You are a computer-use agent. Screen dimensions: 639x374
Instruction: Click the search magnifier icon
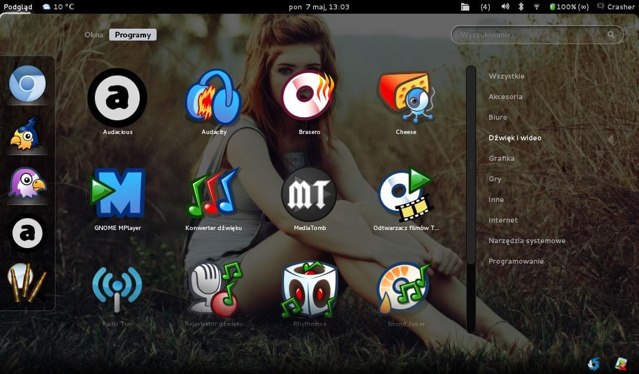611,34
